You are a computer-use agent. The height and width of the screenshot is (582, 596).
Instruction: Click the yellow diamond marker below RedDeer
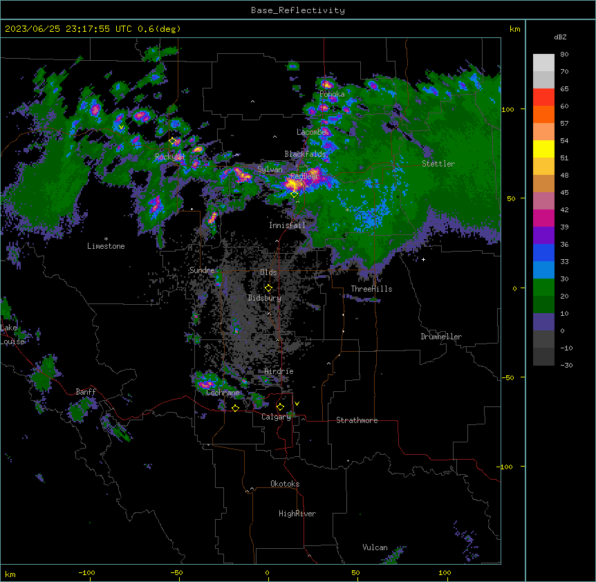point(294,194)
